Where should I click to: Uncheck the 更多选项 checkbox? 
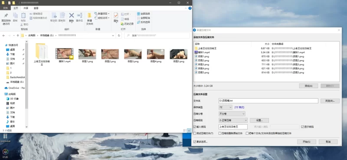[x=195, y=142]
